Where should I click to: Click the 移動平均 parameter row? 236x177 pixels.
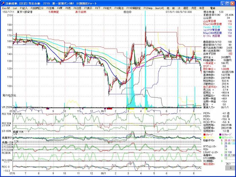point(219,141)
